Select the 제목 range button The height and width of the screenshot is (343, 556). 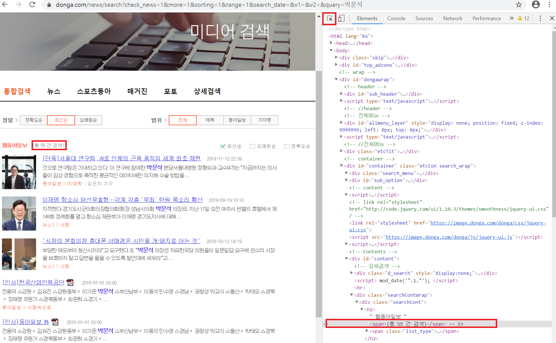(210, 120)
